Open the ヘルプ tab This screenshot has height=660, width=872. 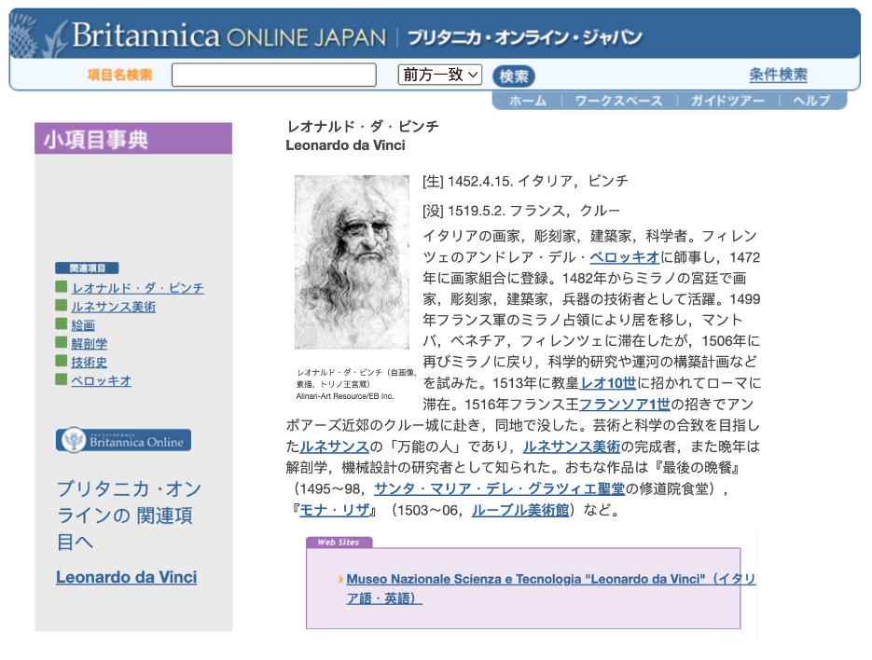click(x=810, y=101)
